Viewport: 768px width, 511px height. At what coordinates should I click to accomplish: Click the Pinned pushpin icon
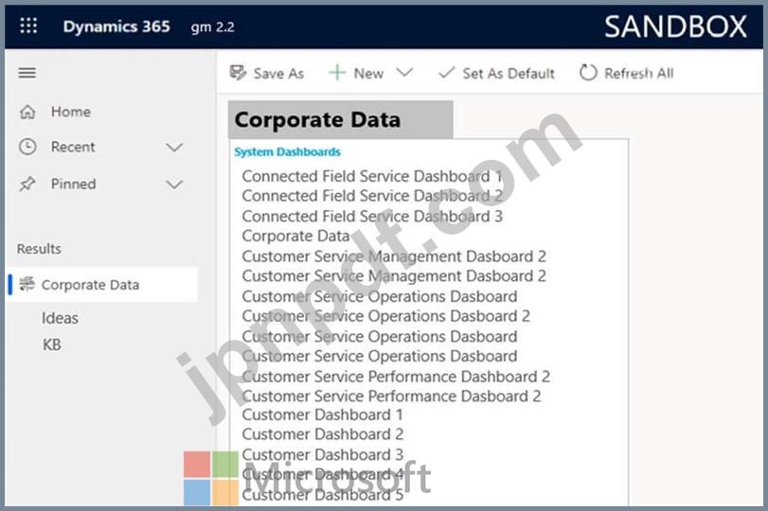pyautogui.click(x=27, y=184)
